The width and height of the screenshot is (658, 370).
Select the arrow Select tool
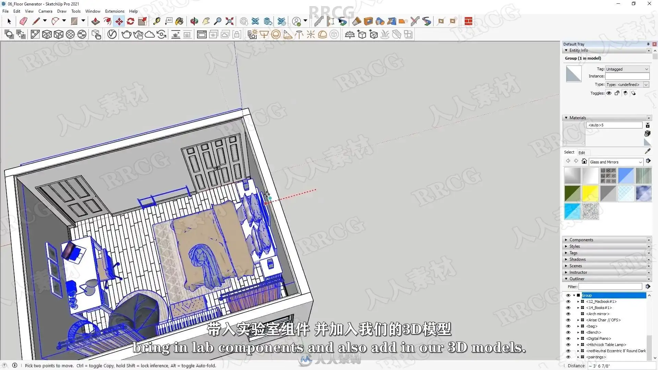(x=9, y=21)
